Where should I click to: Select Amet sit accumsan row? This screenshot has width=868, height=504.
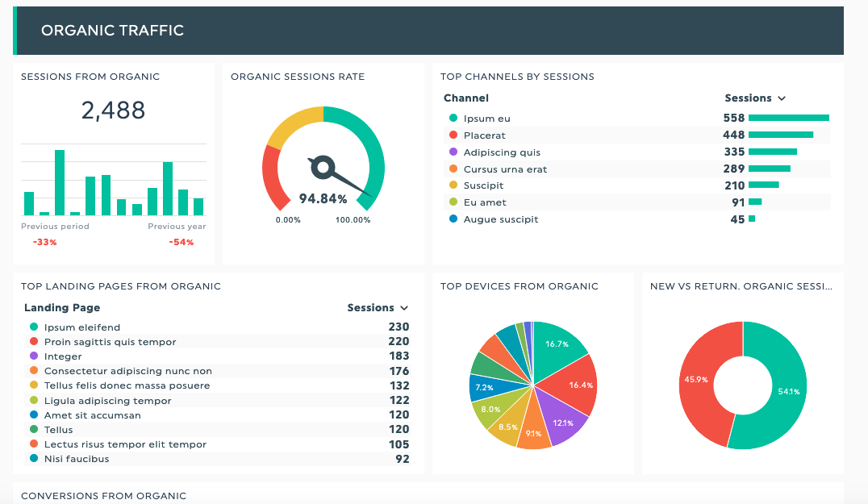pos(216,415)
